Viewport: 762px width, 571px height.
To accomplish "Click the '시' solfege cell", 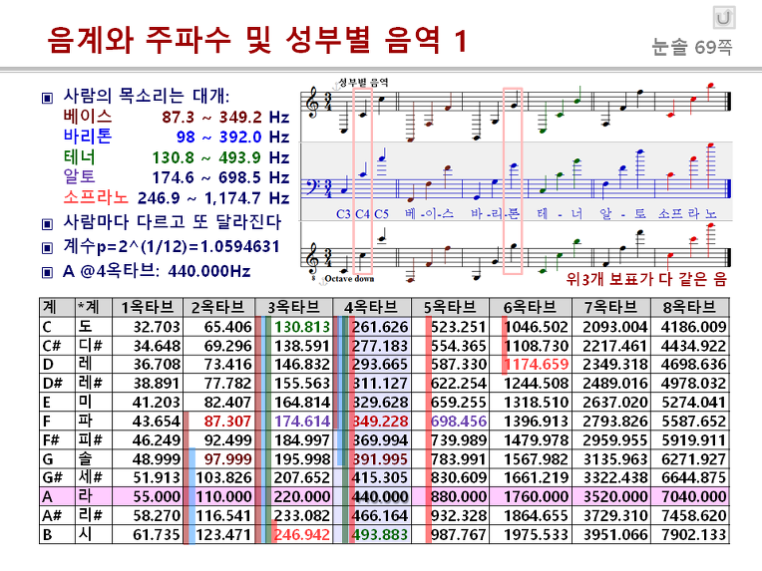I will tap(94, 534).
